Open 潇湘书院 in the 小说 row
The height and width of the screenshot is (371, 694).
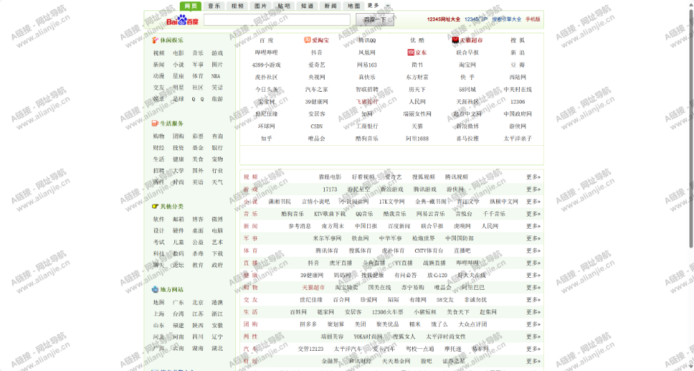click(280, 201)
